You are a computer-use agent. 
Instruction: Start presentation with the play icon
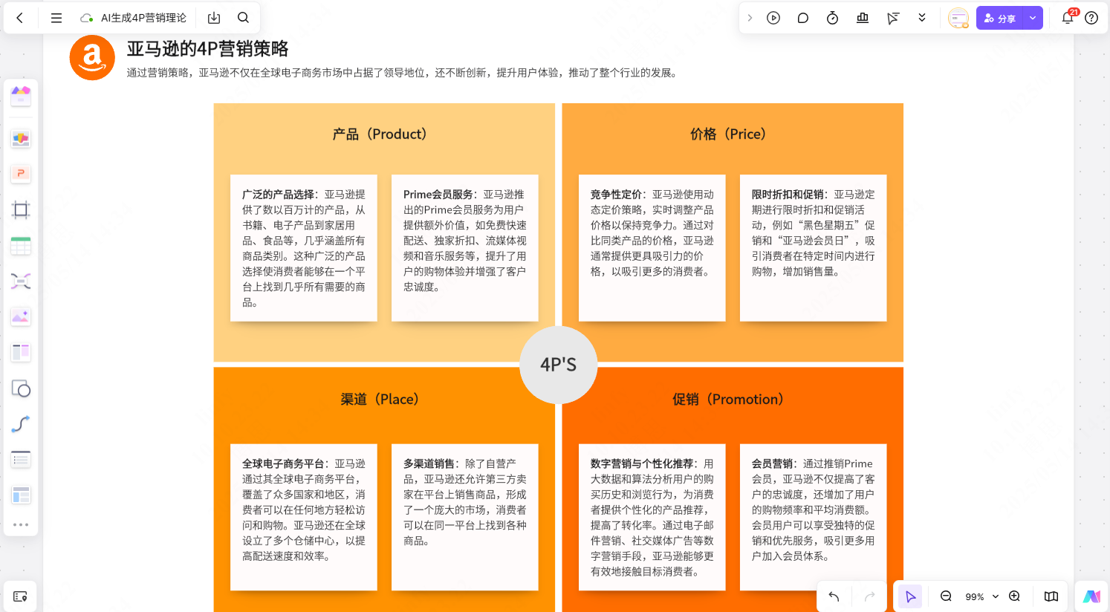point(773,18)
